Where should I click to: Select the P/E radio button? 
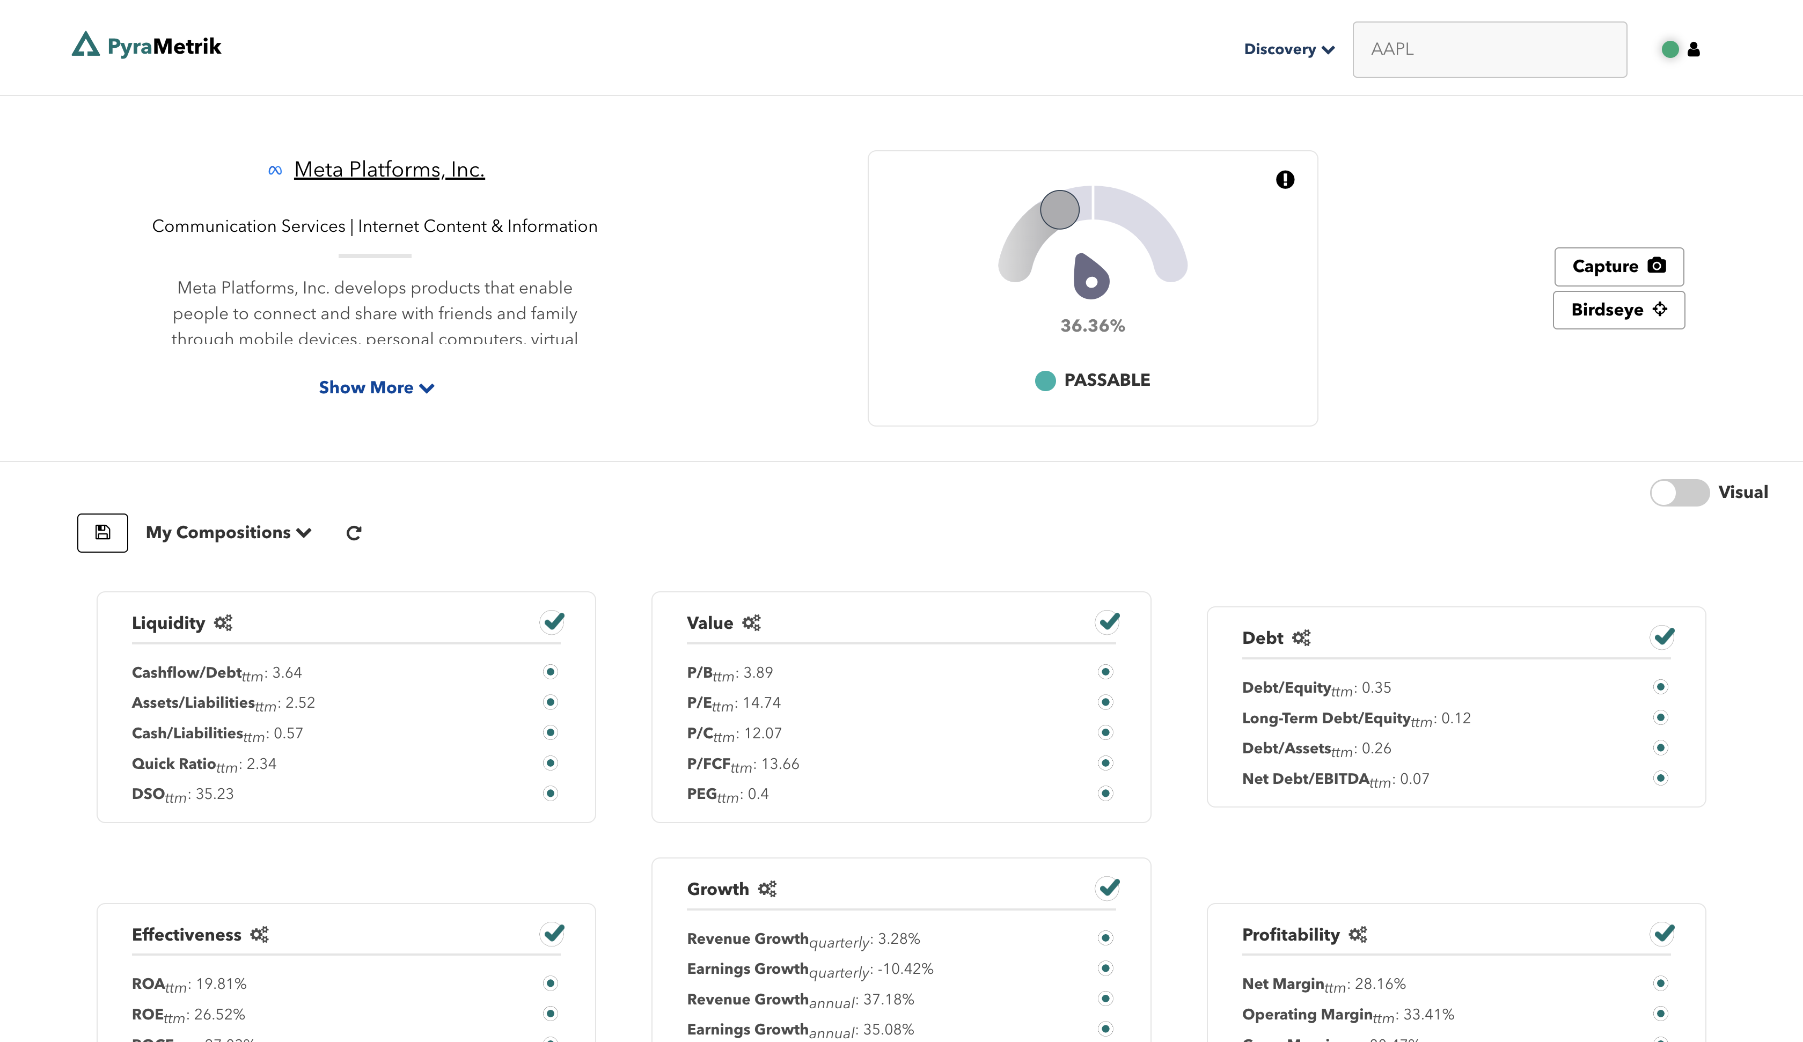pyautogui.click(x=1105, y=702)
